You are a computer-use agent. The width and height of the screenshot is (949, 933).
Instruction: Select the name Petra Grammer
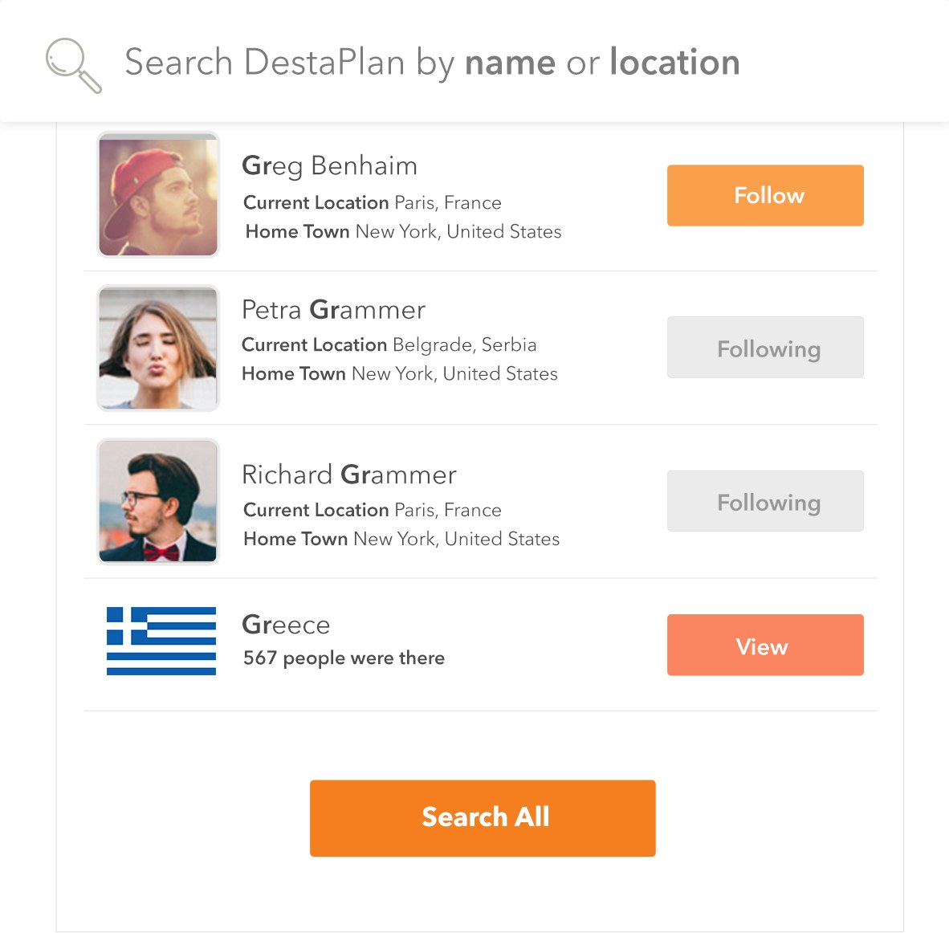coord(333,310)
